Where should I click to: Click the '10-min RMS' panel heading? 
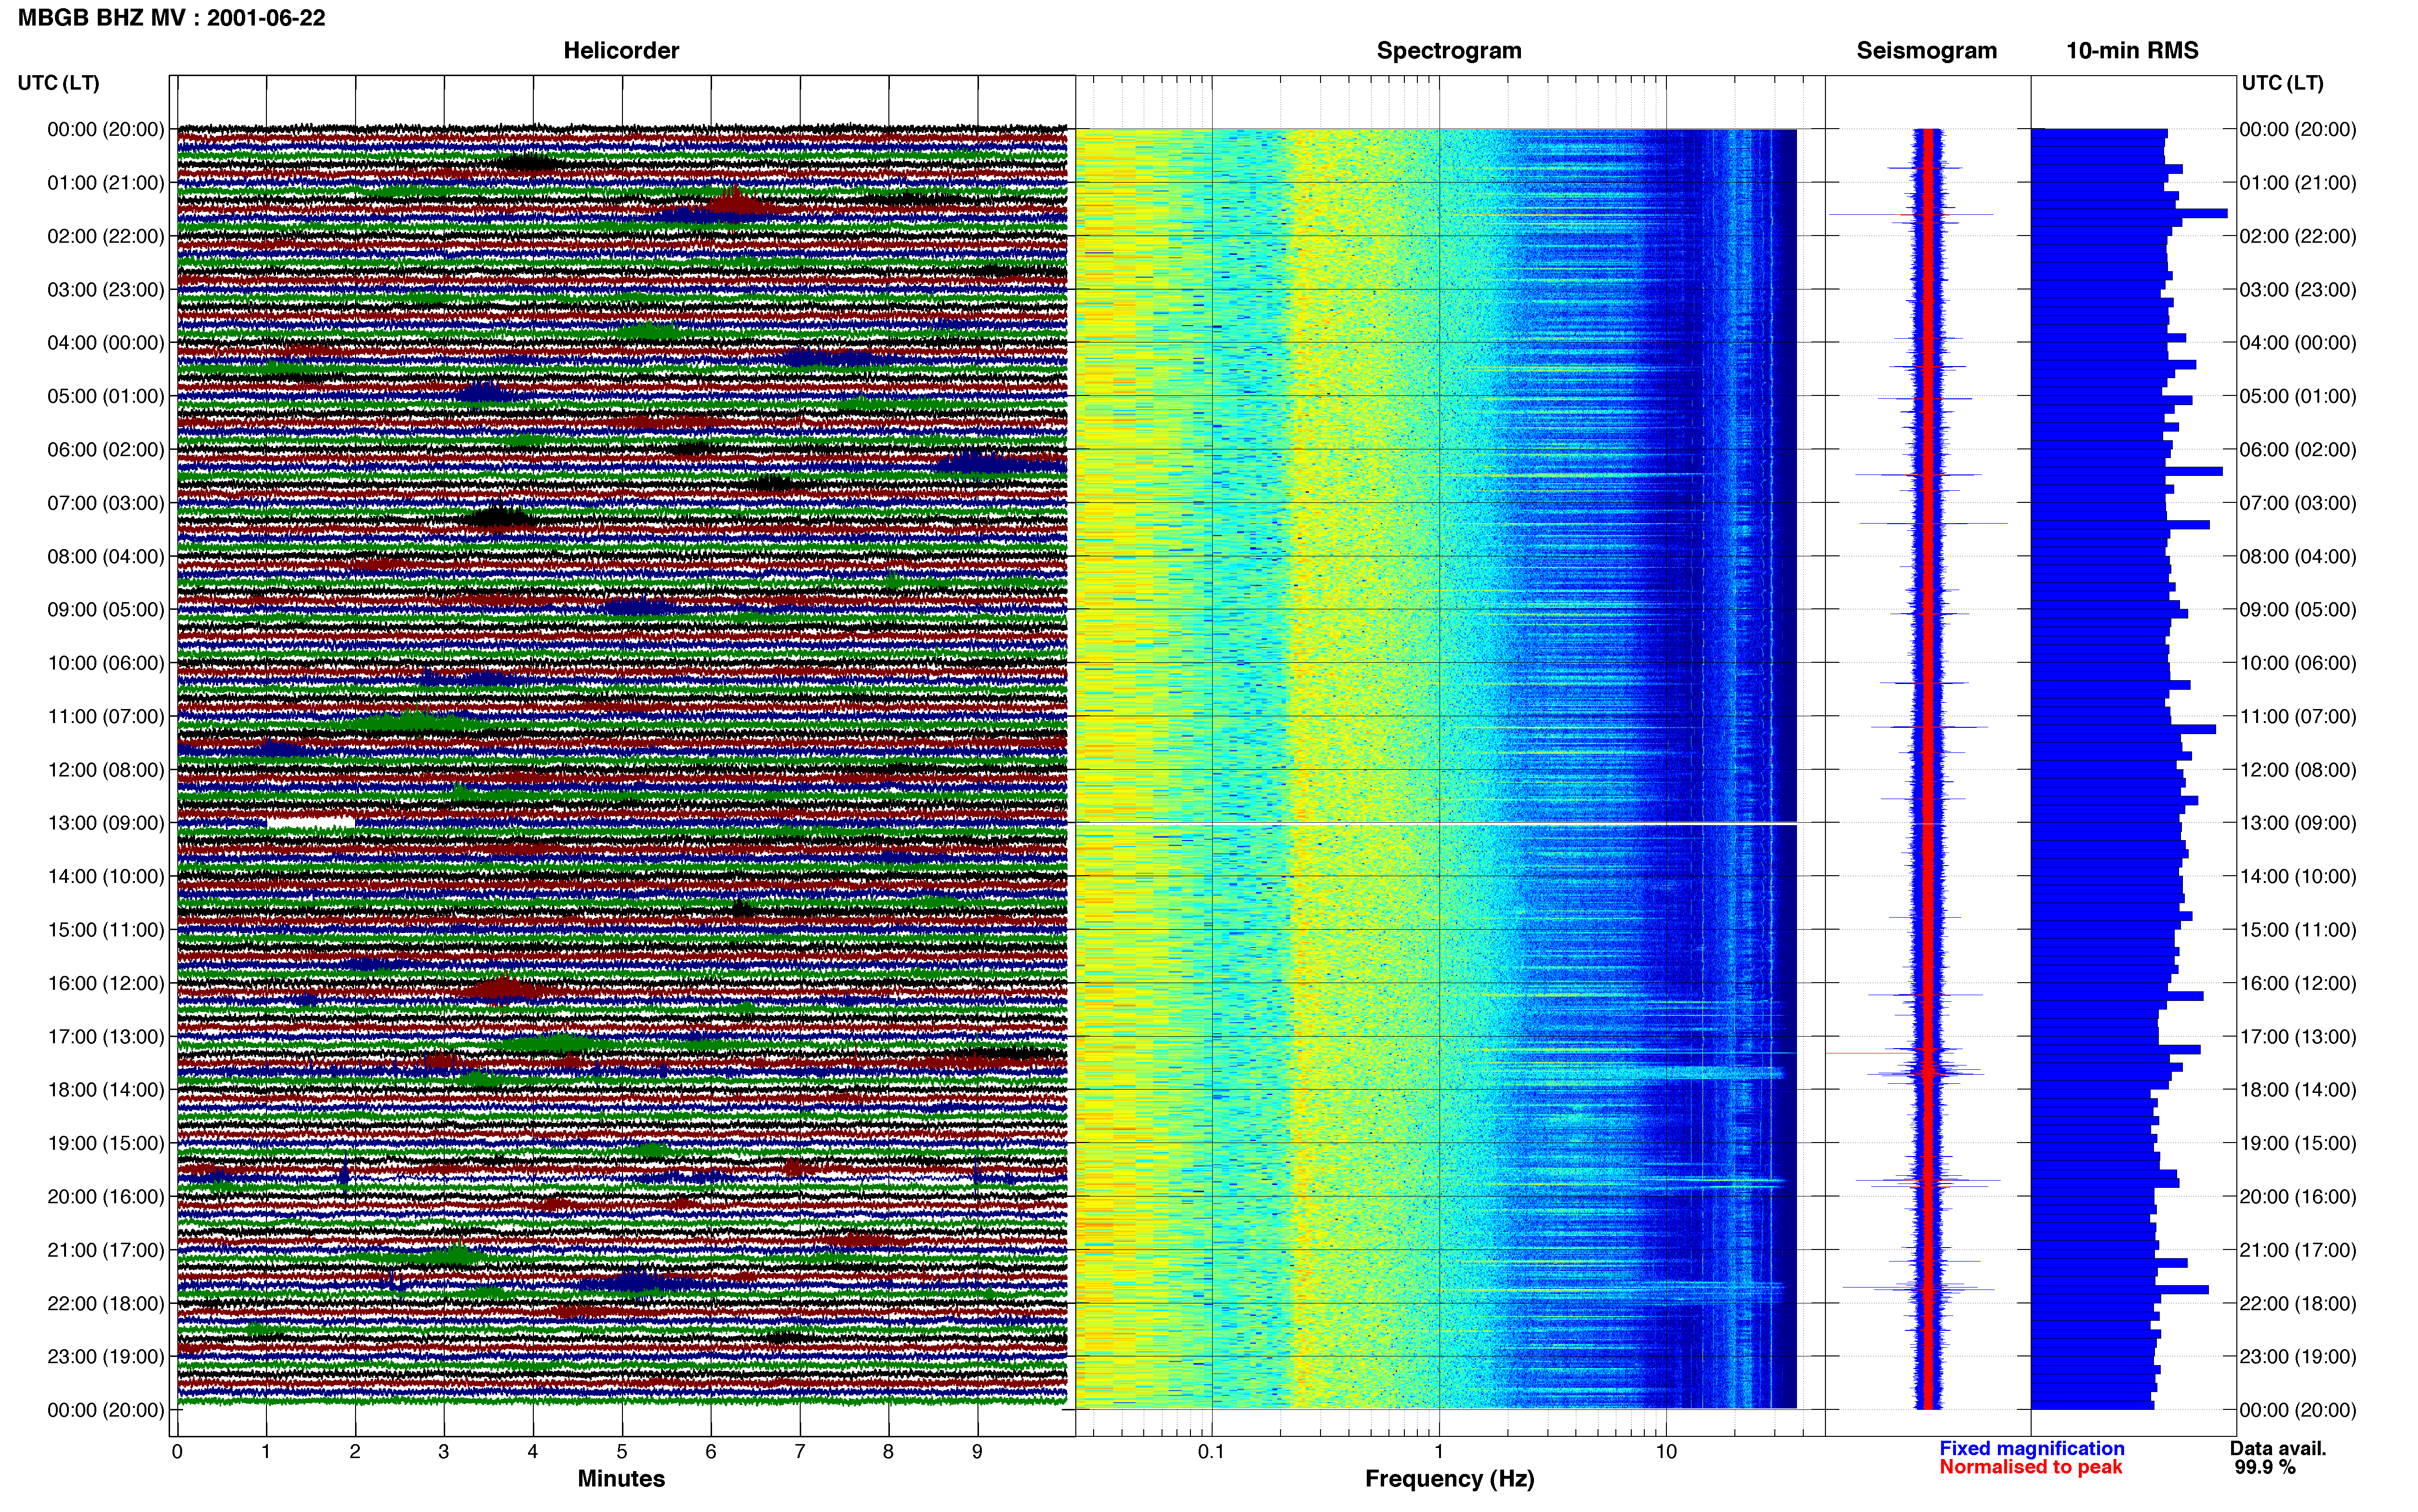[2132, 50]
